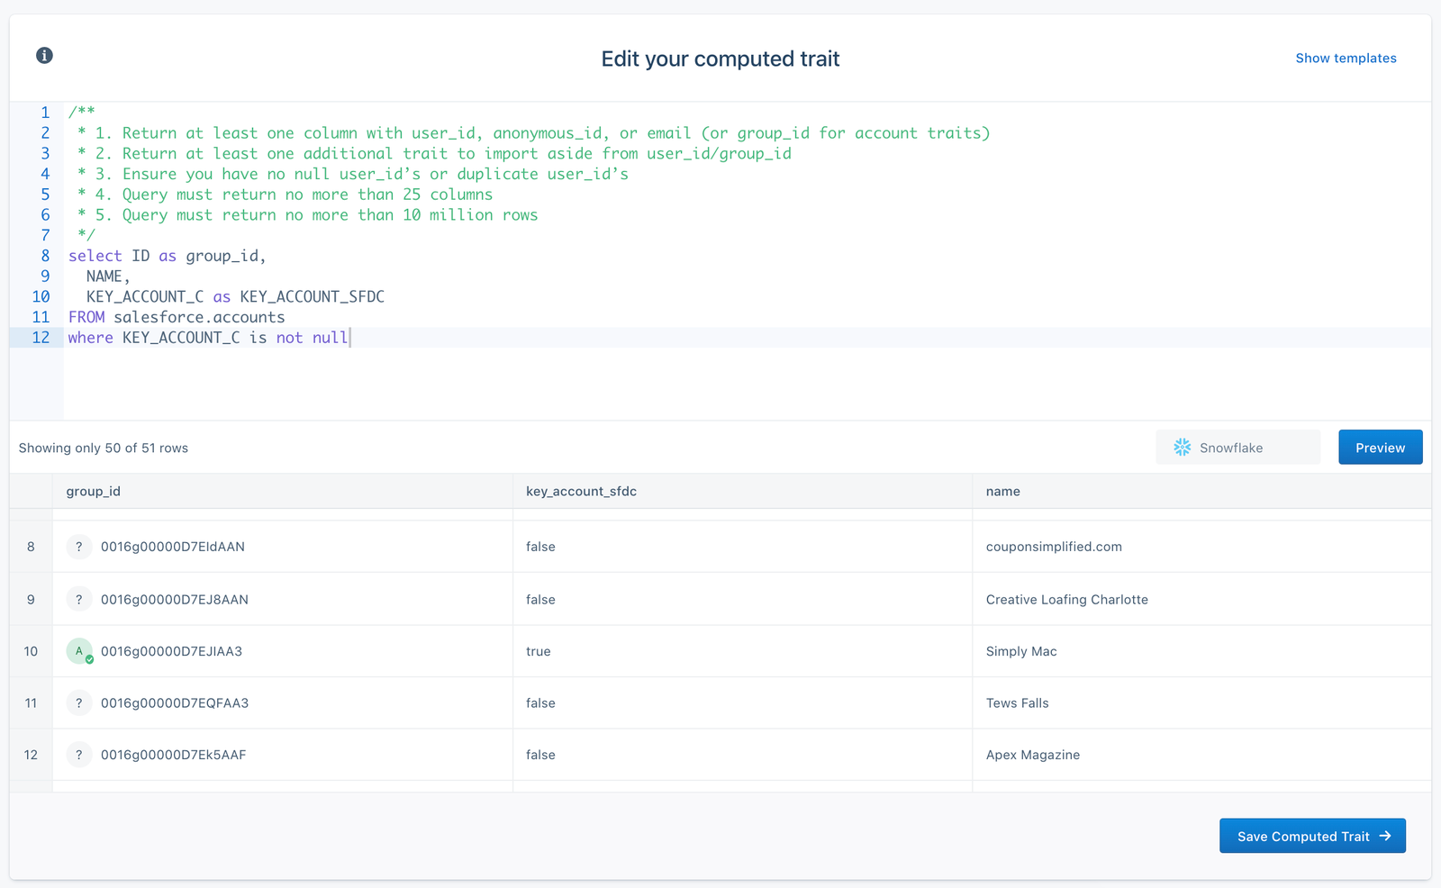Click unknown status icon for couponsimplified.com row
Image resolution: width=1441 pixels, height=888 pixels.
pyautogui.click(x=79, y=547)
